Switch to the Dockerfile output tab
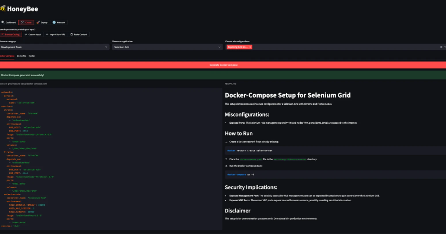Viewport: 446px width, 234px height. [x=22, y=56]
